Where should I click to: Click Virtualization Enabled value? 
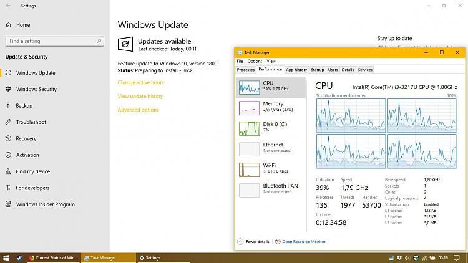click(431, 204)
